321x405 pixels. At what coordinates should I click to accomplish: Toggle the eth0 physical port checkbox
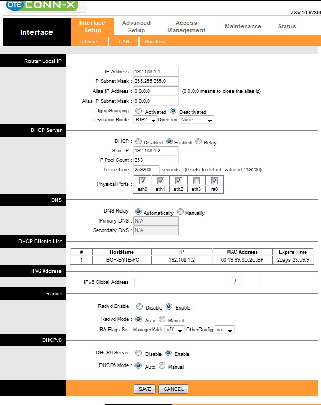[x=143, y=180]
